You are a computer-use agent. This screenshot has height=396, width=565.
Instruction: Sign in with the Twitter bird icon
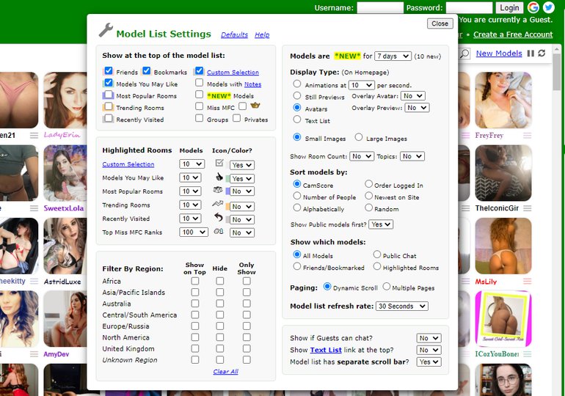coord(549,7)
